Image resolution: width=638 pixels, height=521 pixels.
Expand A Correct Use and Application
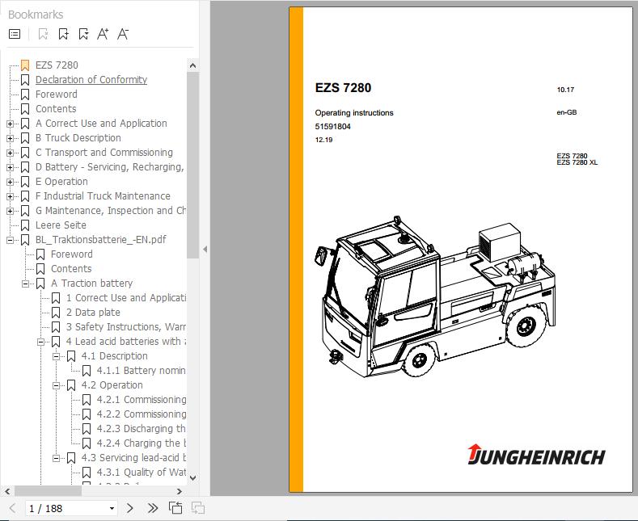11,124
